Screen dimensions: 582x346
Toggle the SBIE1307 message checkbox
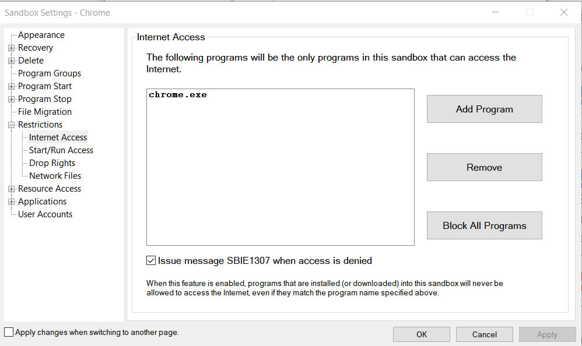(x=152, y=261)
